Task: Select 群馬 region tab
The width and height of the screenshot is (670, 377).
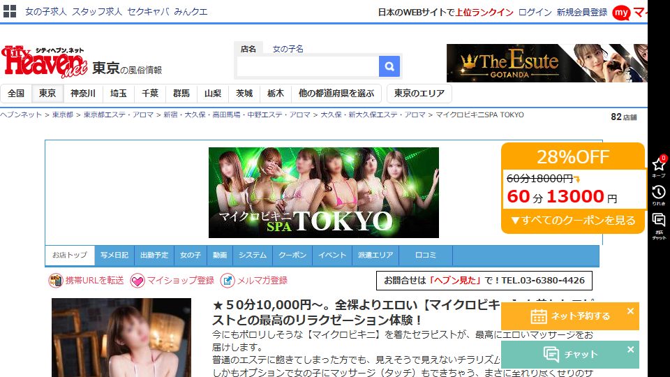Action: (181, 94)
